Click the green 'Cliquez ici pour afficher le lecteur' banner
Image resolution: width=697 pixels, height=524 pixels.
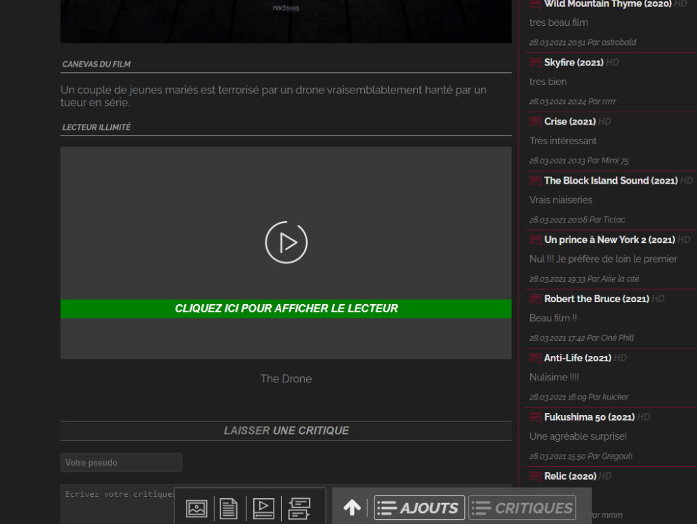[x=286, y=308]
